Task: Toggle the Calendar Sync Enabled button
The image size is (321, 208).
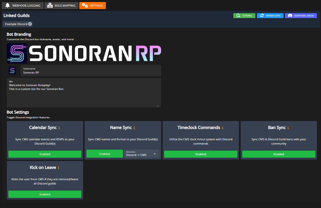Action: pos(45,154)
